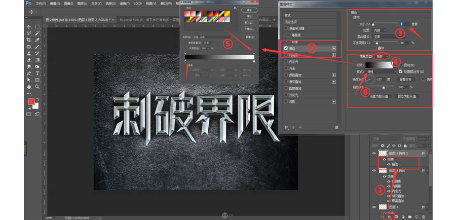Enable the 外发光 outer glow checkbox
456x220 pixels.
[286, 95]
